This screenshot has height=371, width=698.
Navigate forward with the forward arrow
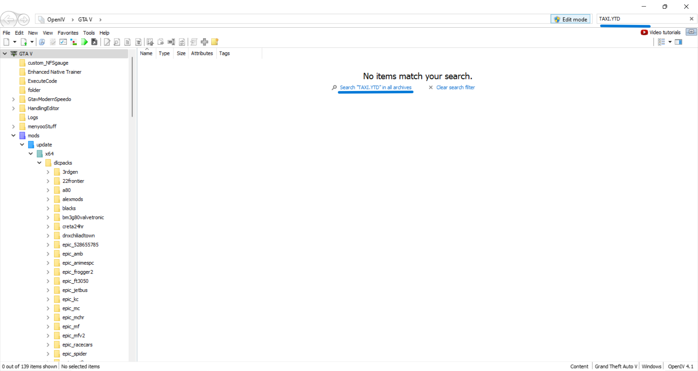(24, 19)
